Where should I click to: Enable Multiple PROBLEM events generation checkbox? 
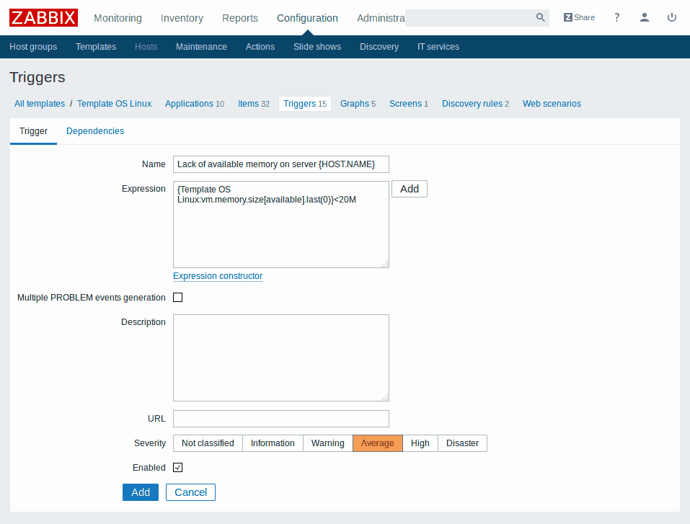(178, 298)
